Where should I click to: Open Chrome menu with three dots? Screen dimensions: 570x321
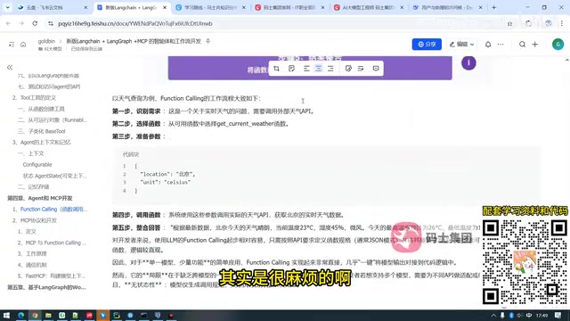(562, 23)
